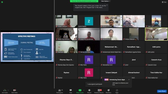Click the NEW badge in Zoom Apps popup
The image size is (168, 94).
pyautogui.click(x=106, y=80)
